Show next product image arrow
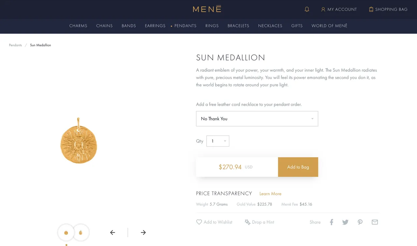The width and height of the screenshot is (417, 246). point(143,232)
